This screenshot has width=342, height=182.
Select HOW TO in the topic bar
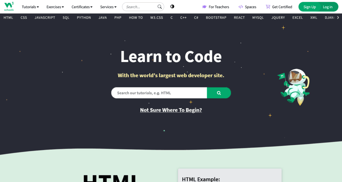point(136,18)
